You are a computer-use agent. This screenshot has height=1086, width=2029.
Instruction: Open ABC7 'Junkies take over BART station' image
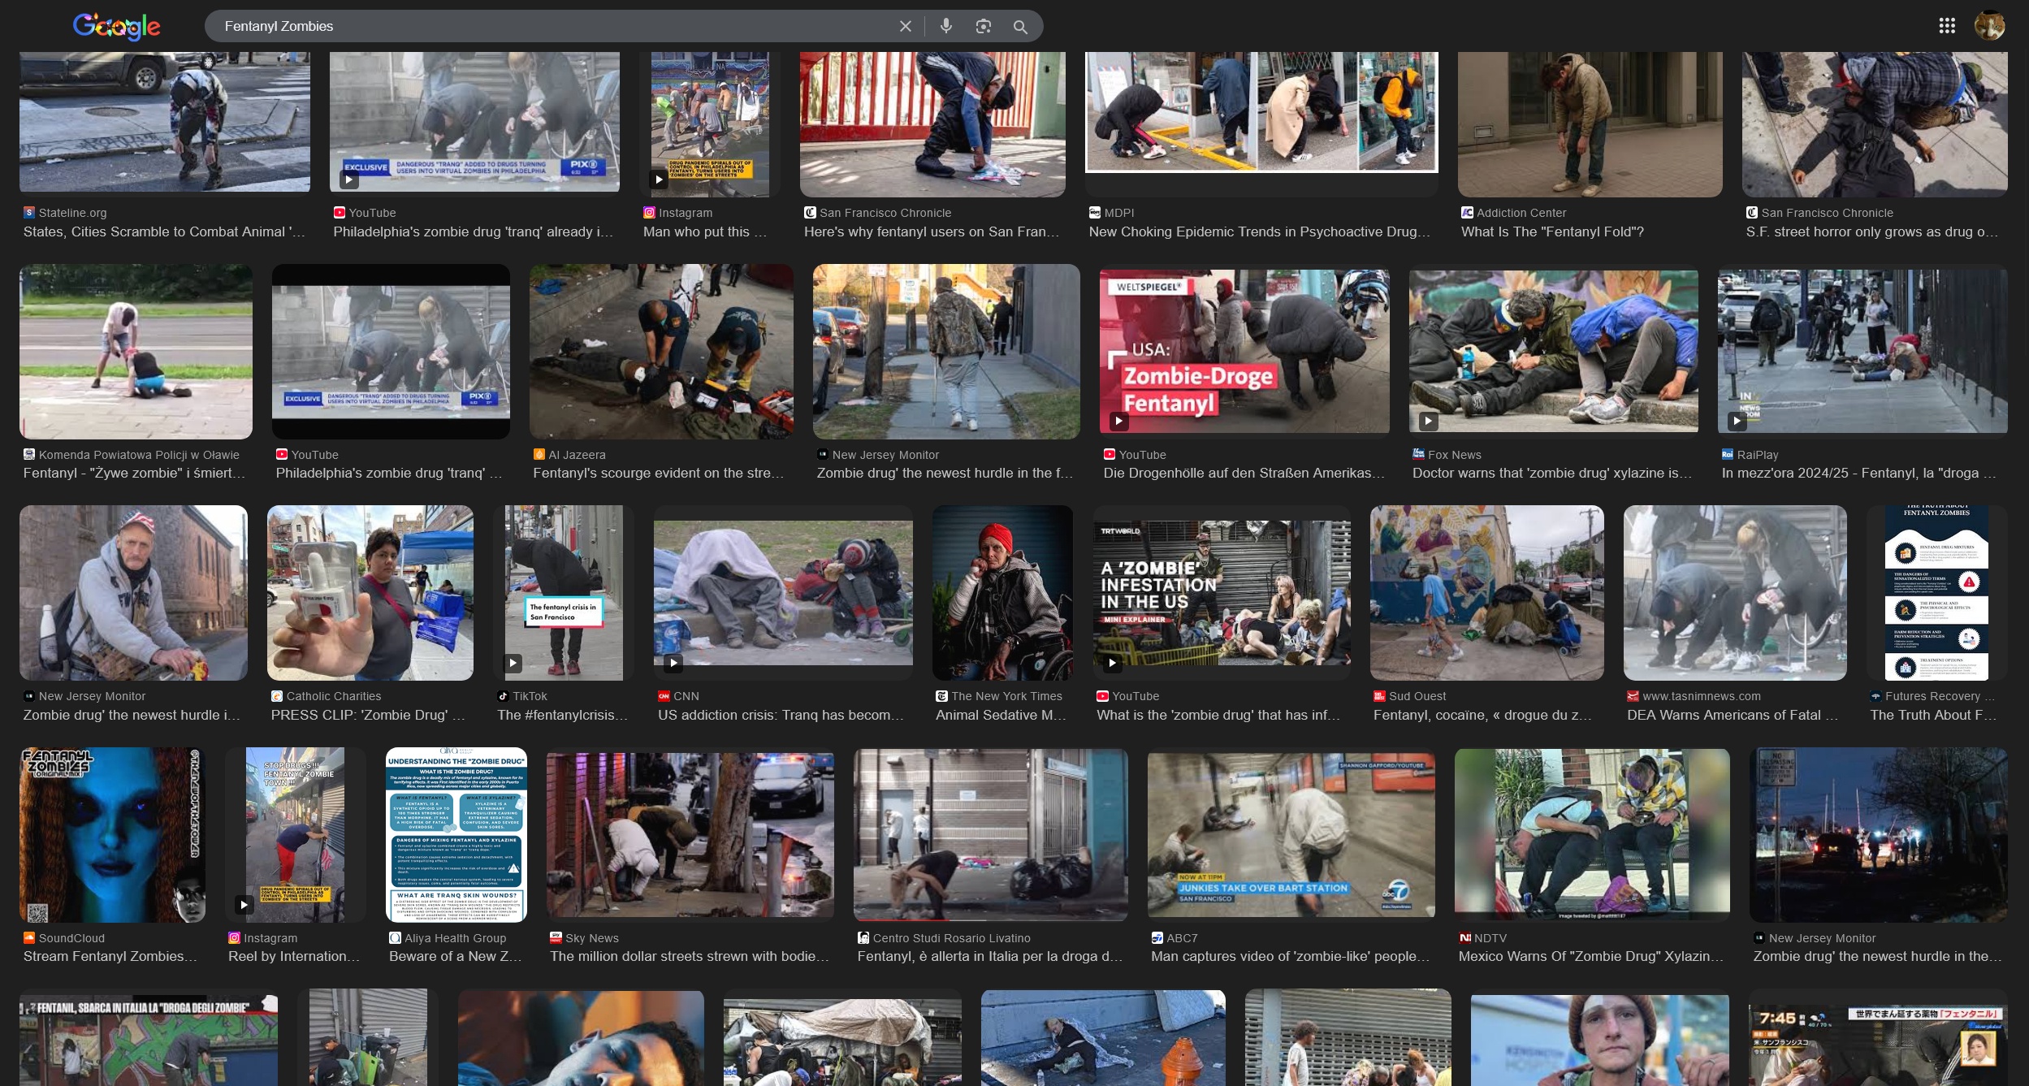pos(1290,834)
